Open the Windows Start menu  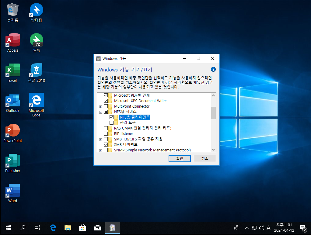(8, 228)
